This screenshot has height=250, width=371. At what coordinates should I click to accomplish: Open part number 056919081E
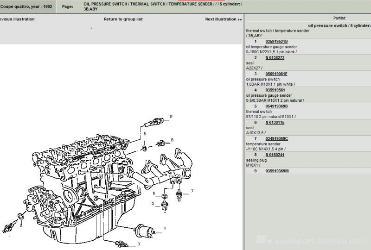tap(276, 74)
